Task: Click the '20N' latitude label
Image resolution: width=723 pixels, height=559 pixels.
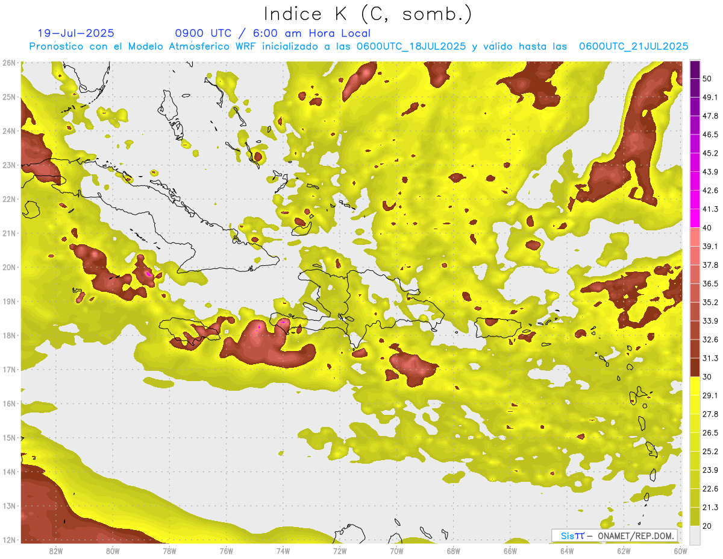Action: (x=9, y=267)
